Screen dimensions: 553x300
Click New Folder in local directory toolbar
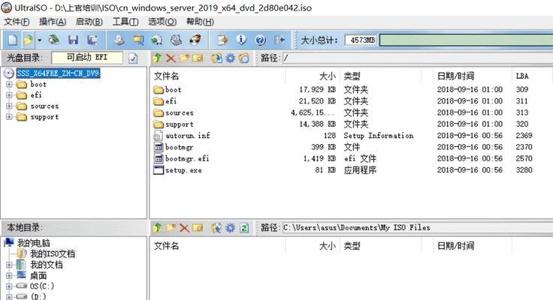pos(171,227)
